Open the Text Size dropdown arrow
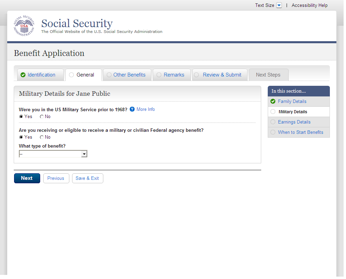This screenshot has height=279, width=346. pos(279,5)
